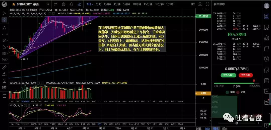Collapse the right panel with arrow
Screen dimensions: 271x130
(x=210, y=120)
